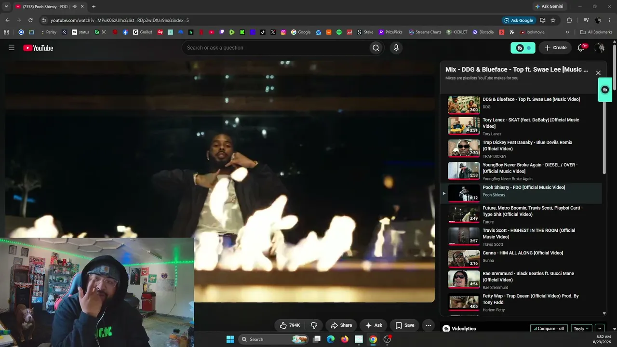The image size is (617, 347).
Task: Open a new Chrome tab
Action: click(94, 6)
